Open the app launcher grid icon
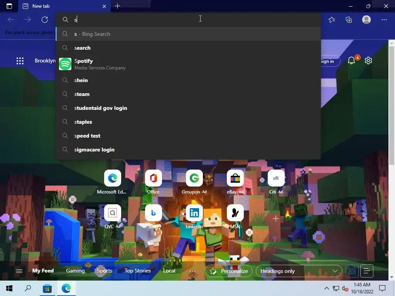Viewport: 395px width, 296px height. 20,61
